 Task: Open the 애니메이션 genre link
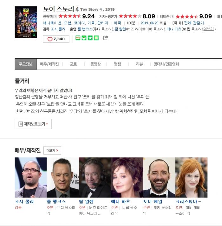(52, 23)
